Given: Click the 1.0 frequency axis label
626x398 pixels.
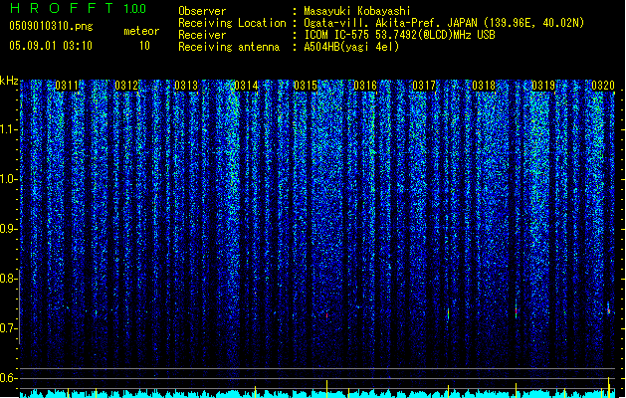Looking at the screenshot, I should [9, 179].
